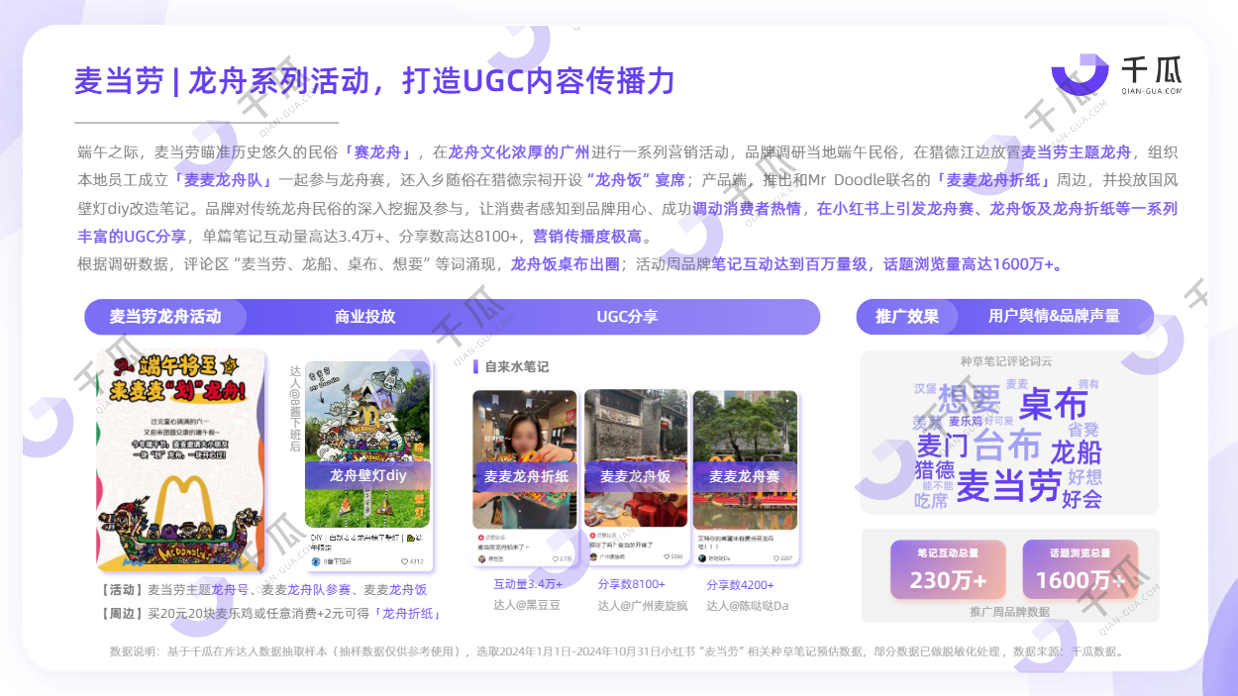Open the 龙舟壁灯diy note image

[x=366, y=444]
